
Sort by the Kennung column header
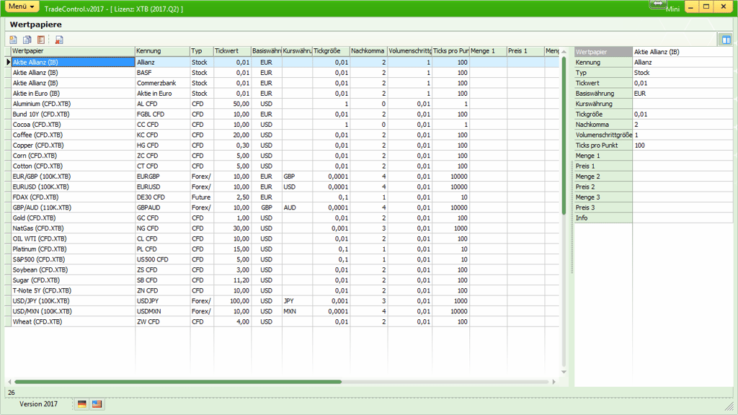coord(162,51)
